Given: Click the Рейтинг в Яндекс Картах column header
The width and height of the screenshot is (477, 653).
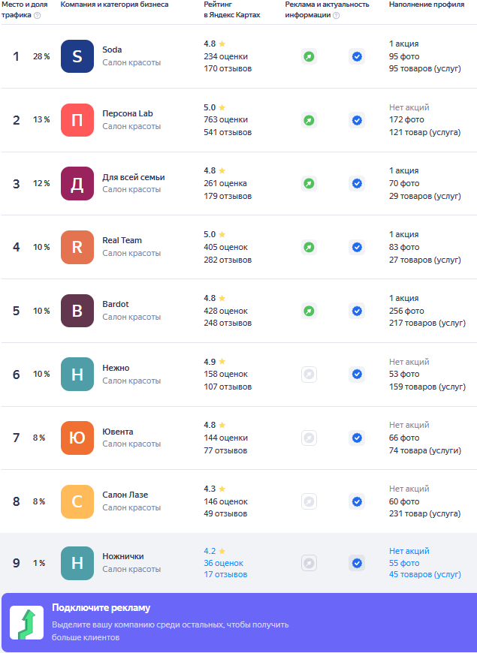Looking at the screenshot, I should click(x=232, y=10).
